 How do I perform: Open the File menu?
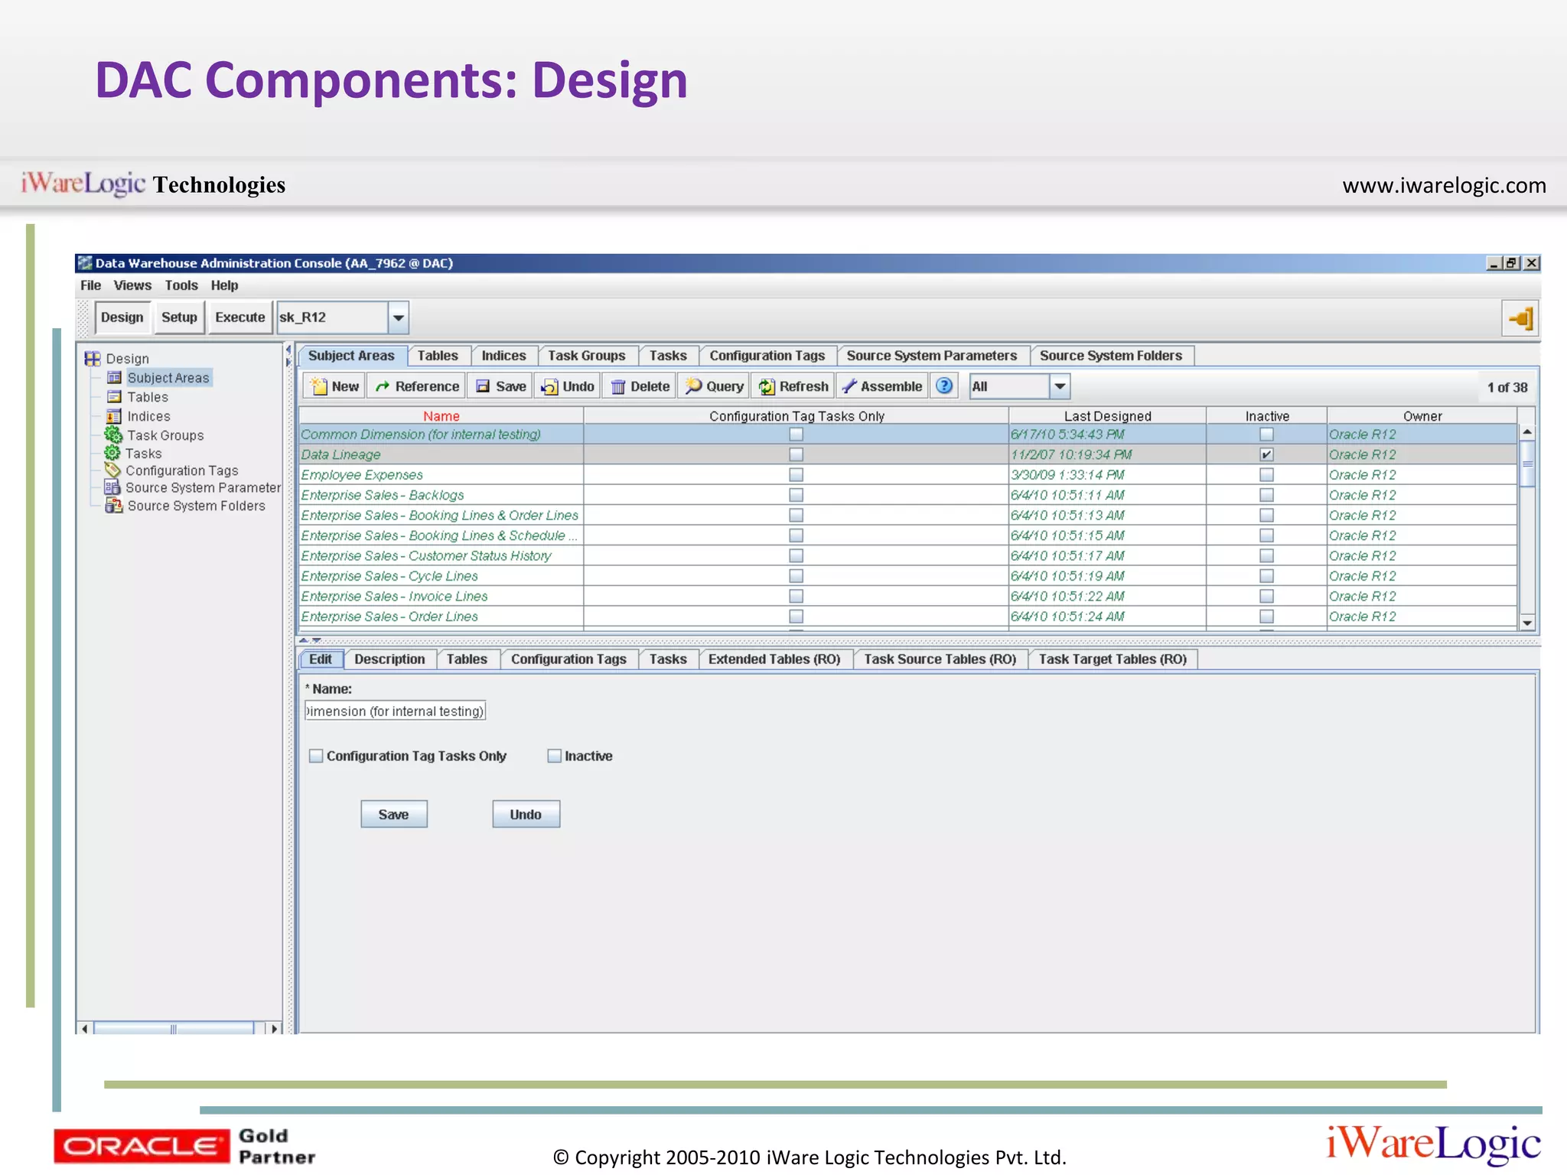tap(90, 285)
